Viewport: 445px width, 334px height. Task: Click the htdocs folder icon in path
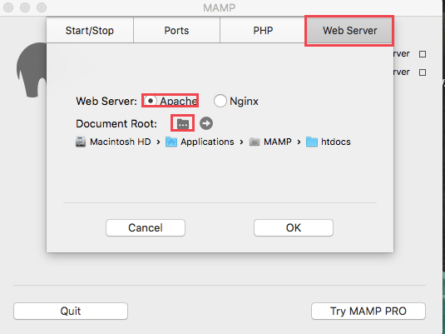312,142
